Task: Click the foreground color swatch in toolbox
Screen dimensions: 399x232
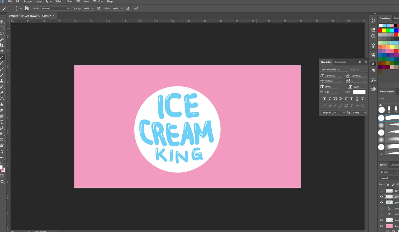Action: click(x=1, y=167)
